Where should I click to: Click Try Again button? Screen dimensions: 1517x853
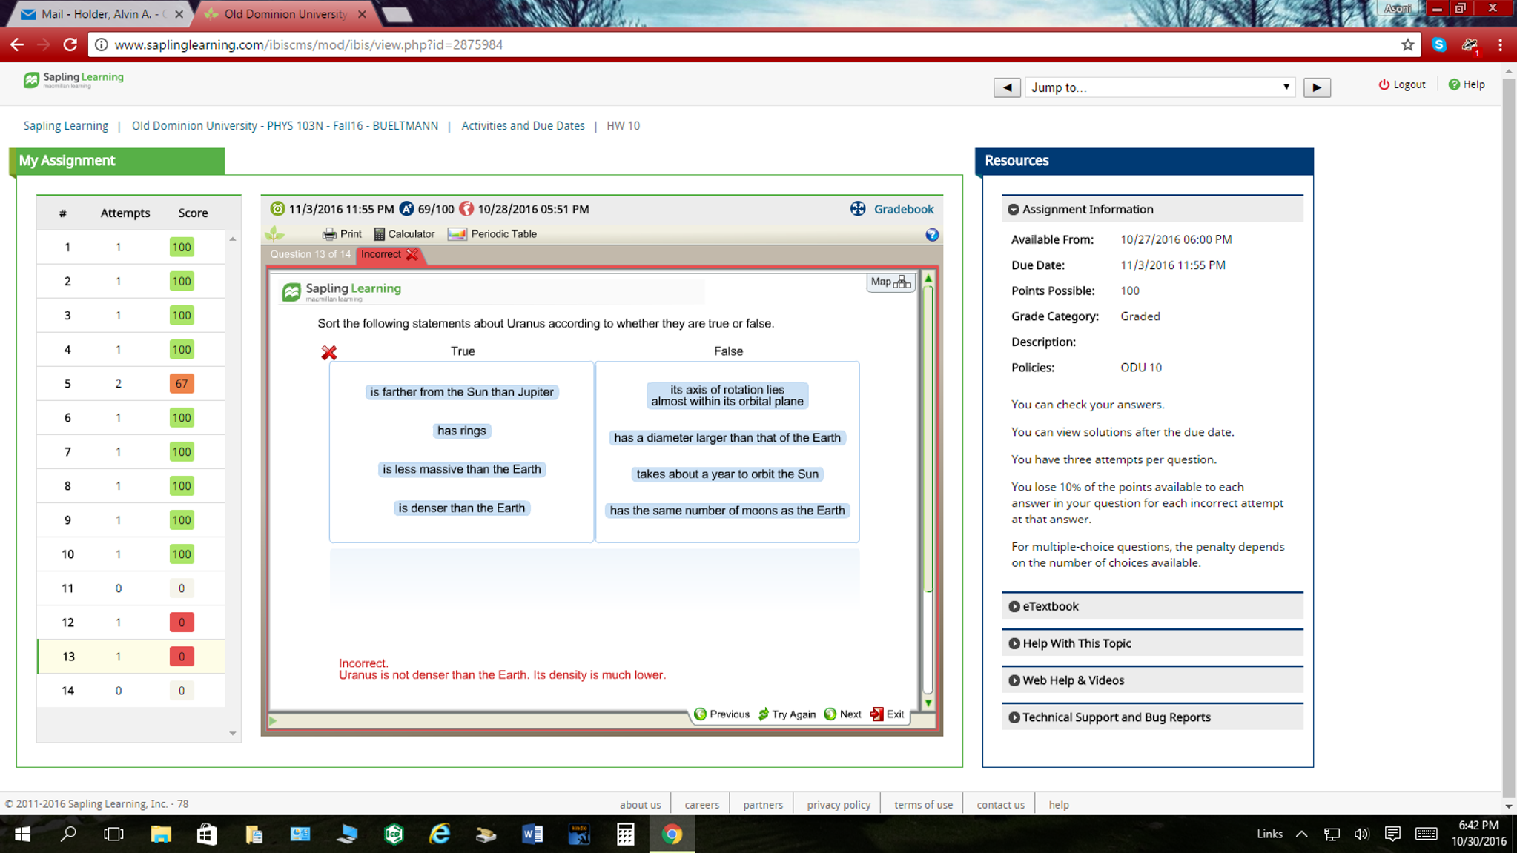[786, 714]
